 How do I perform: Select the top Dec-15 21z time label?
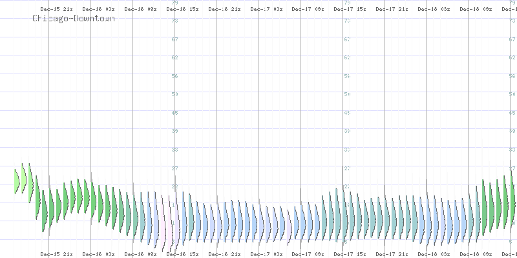tap(56, 10)
